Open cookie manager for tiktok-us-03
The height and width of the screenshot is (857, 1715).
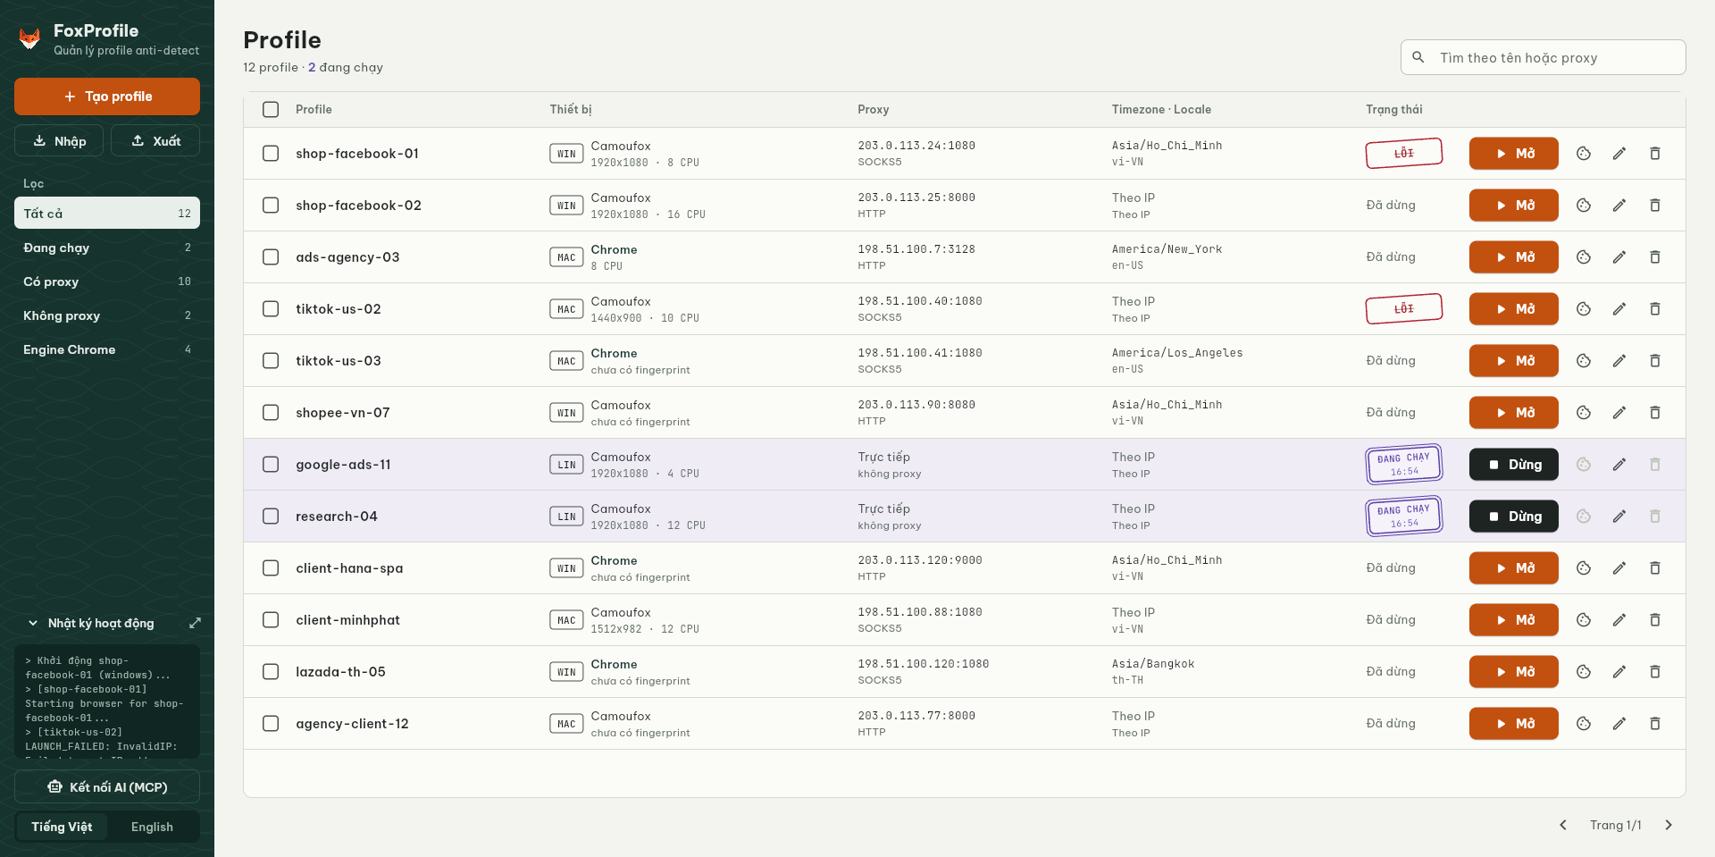[1584, 361]
